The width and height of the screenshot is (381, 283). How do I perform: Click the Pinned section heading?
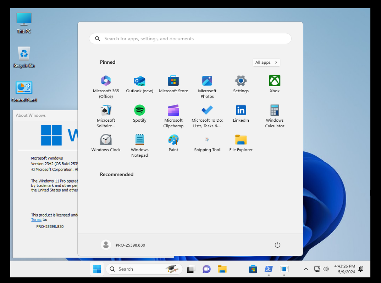tap(107, 62)
